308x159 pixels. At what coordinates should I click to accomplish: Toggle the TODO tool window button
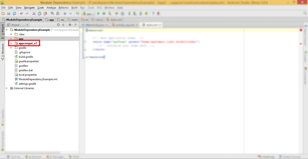pos(74,157)
